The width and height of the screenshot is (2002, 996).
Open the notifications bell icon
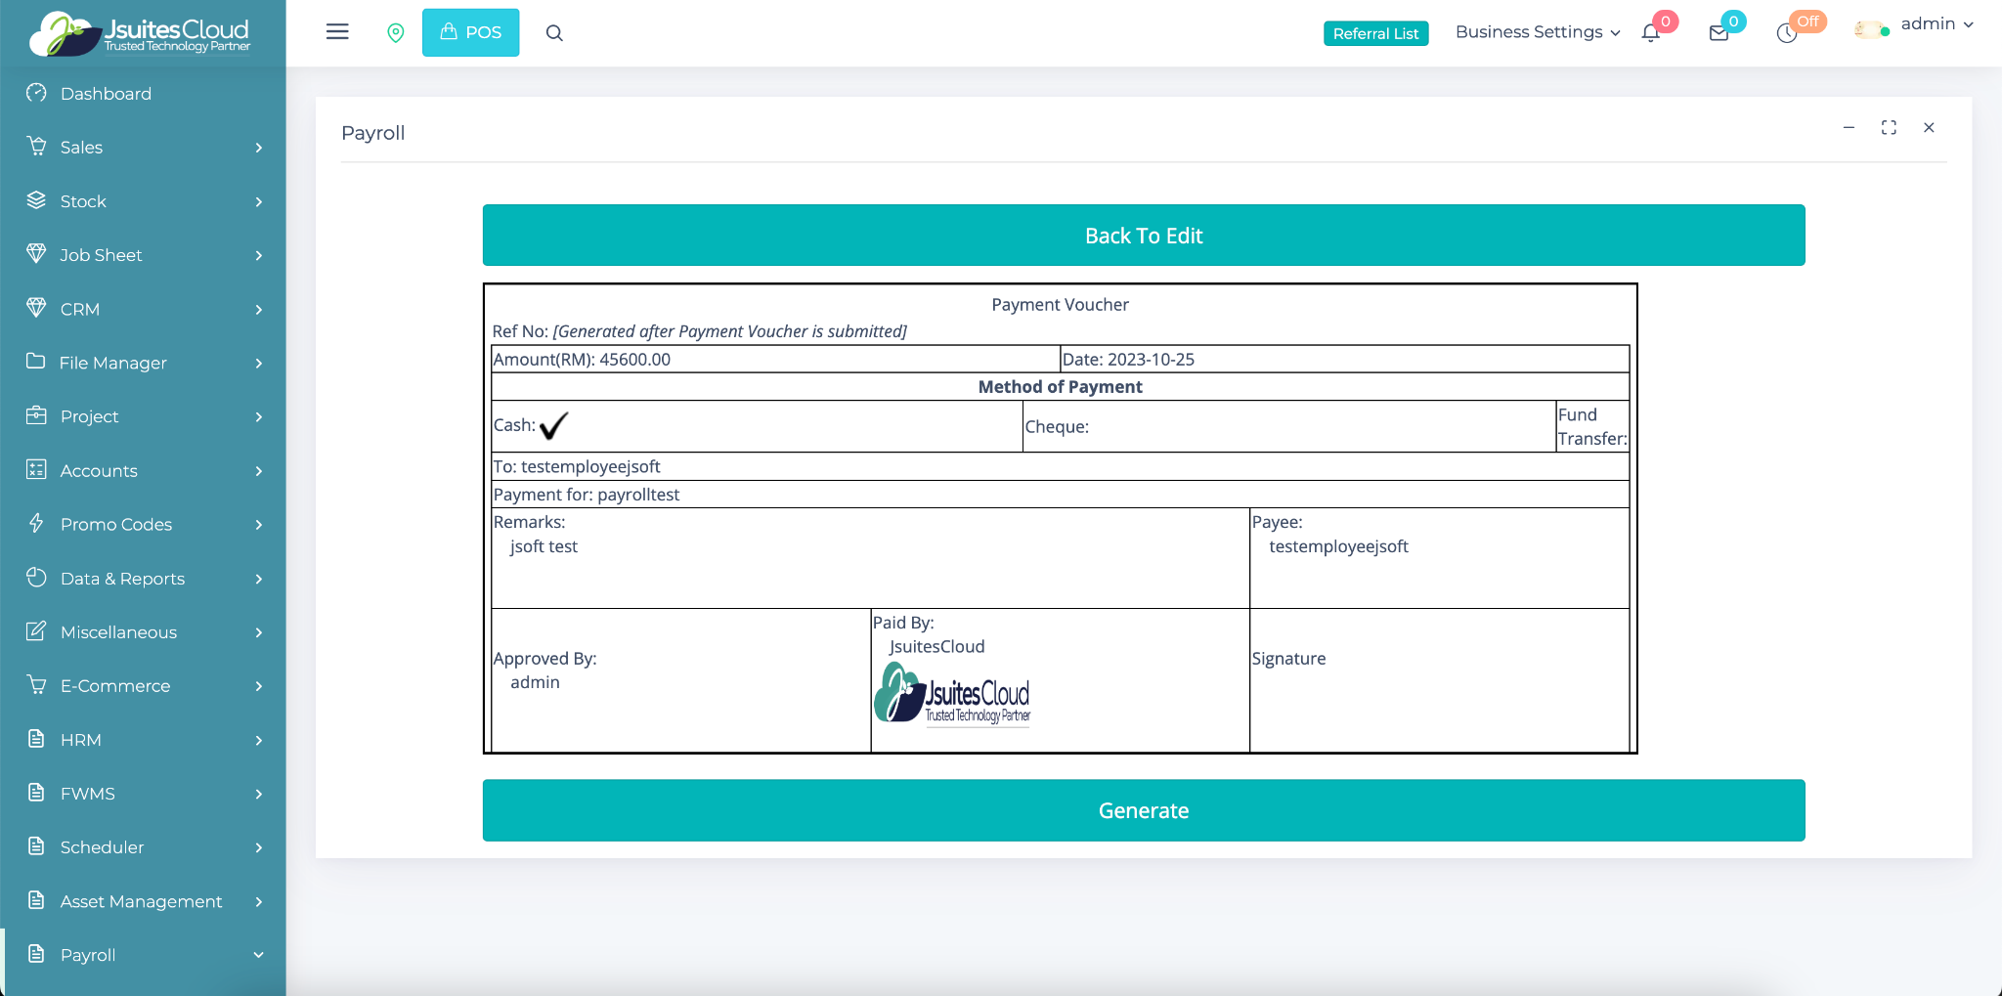[x=1651, y=33]
